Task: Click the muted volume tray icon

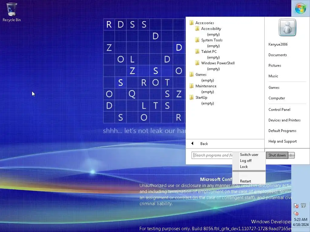Action: (296, 213)
